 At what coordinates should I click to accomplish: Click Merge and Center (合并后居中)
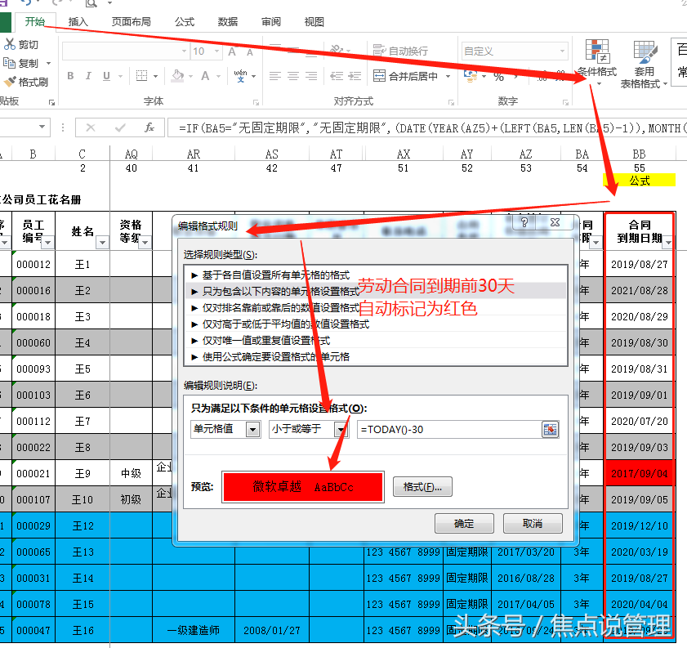pos(405,76)
